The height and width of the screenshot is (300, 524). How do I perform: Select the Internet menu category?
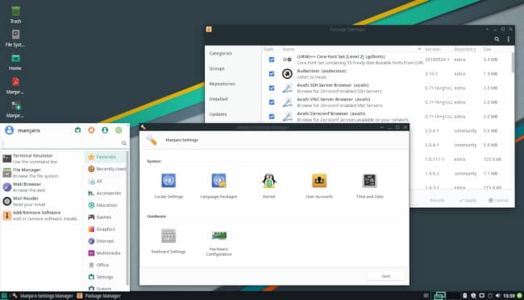tap(106, 241)
